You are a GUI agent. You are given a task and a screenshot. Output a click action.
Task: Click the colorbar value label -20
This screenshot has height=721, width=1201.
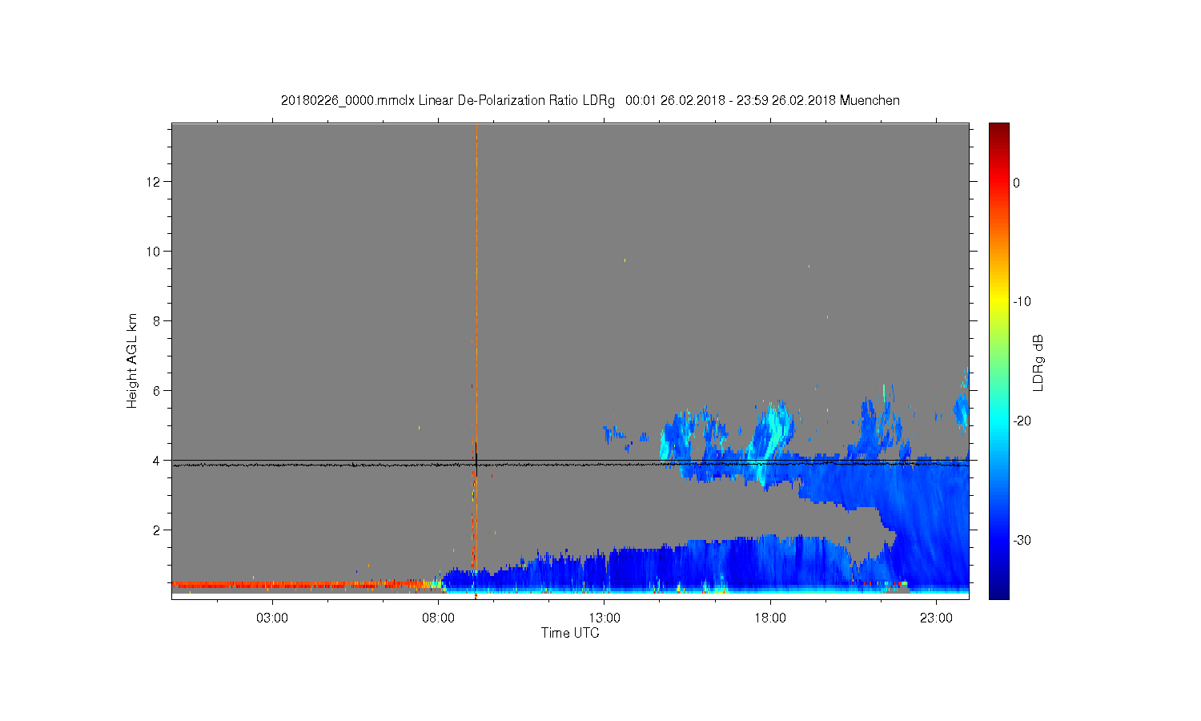[x=1022, y=421]
